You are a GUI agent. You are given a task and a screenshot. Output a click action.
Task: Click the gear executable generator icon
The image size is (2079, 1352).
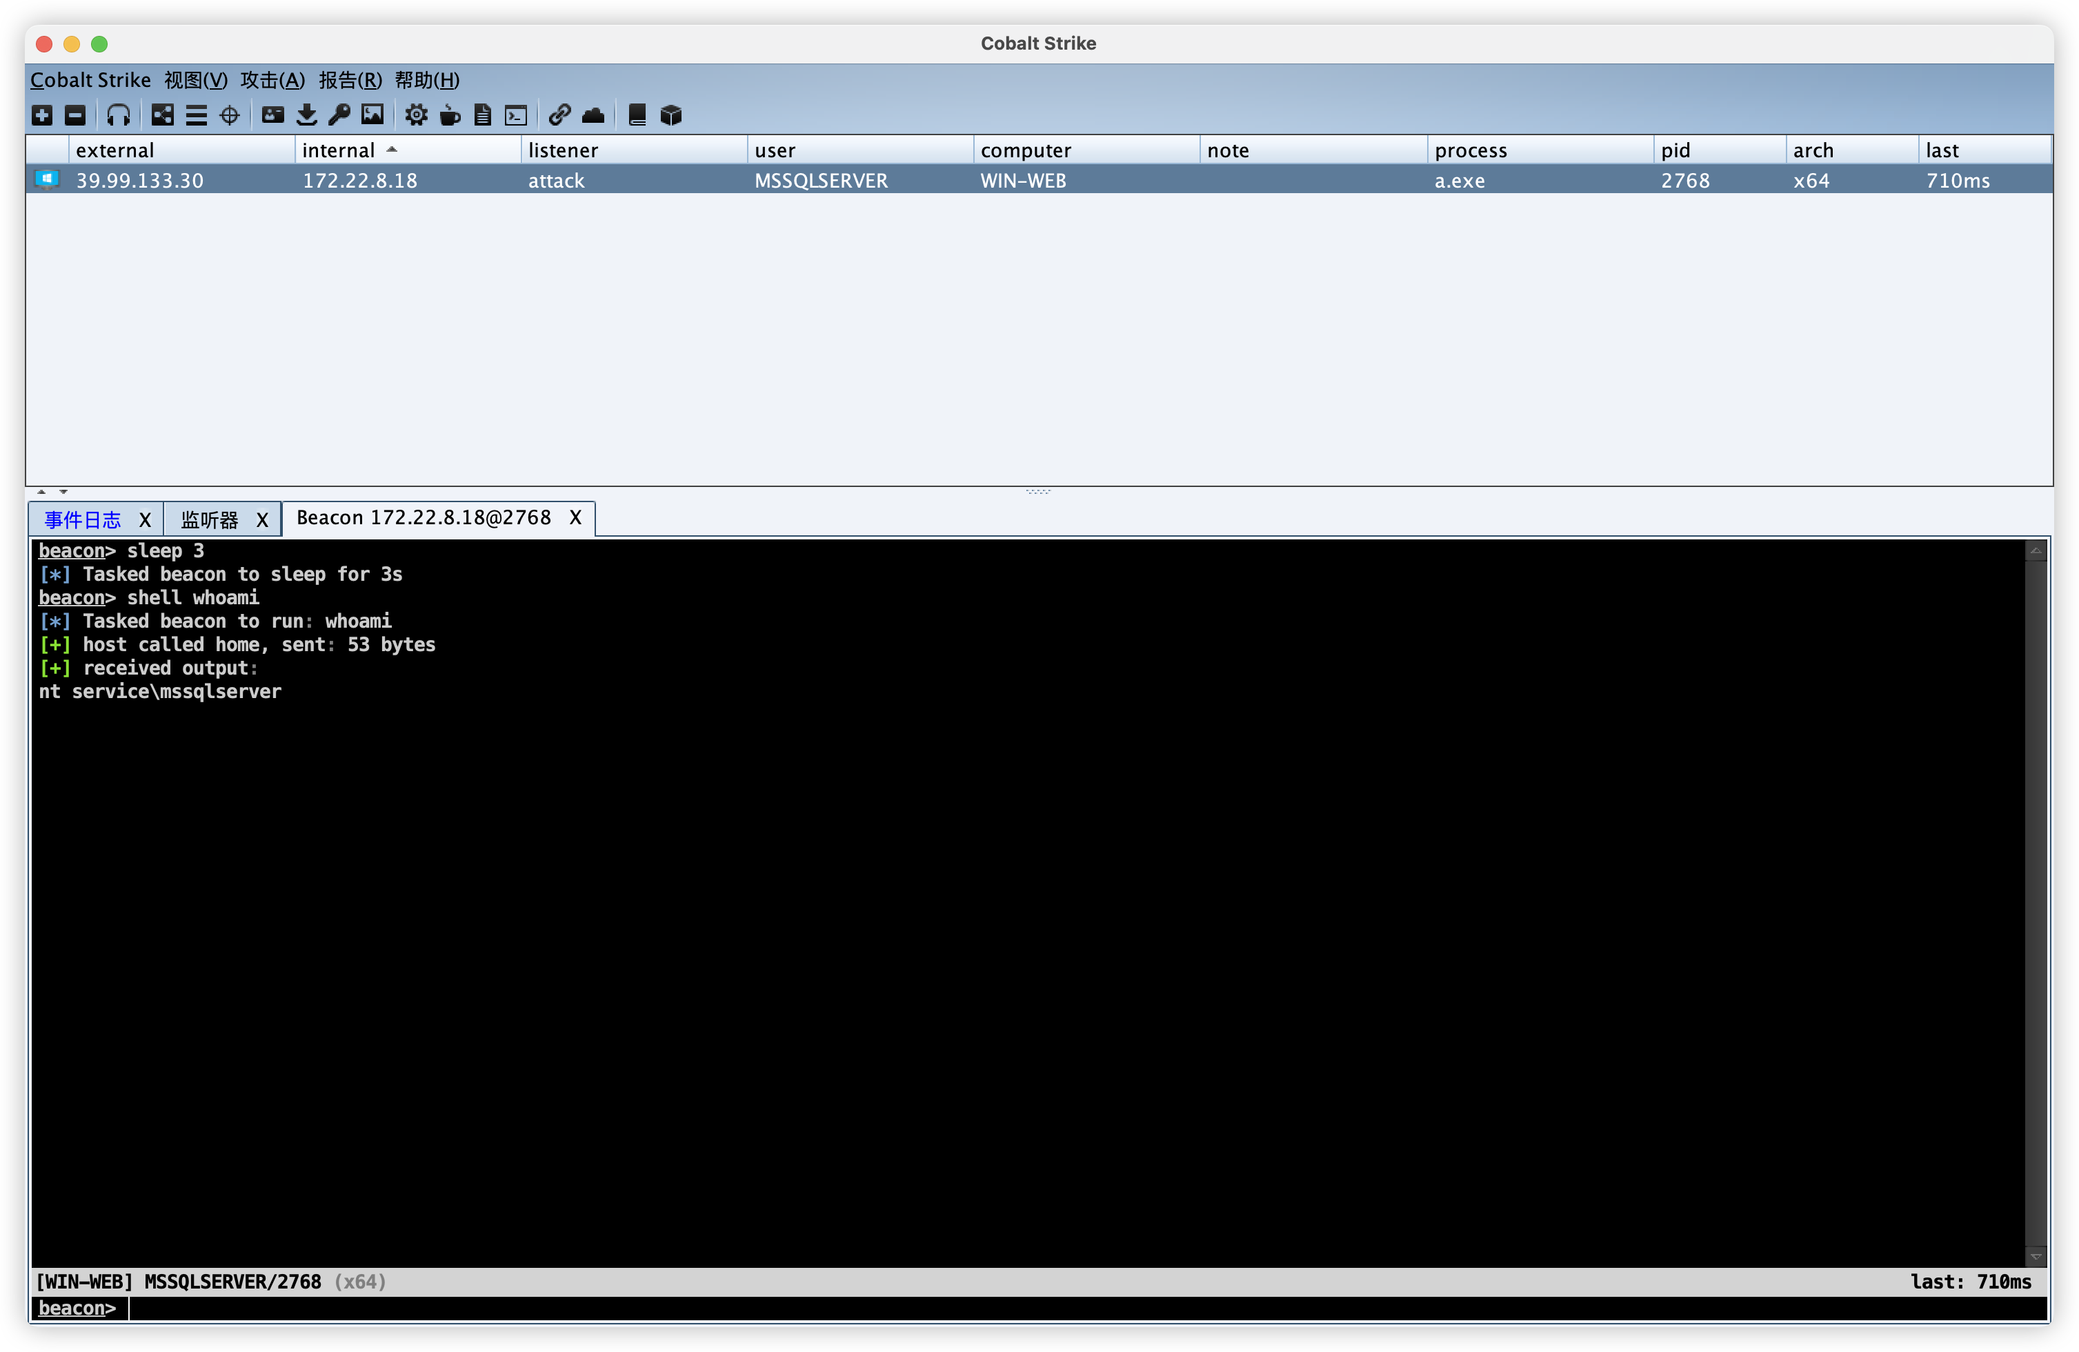pyautogui.click(x=417, y=115)
